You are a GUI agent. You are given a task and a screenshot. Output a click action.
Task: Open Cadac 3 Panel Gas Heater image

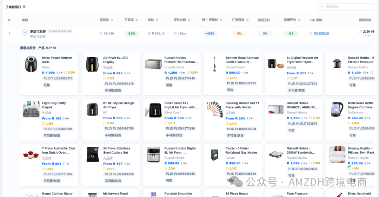(x=215, y=154)
